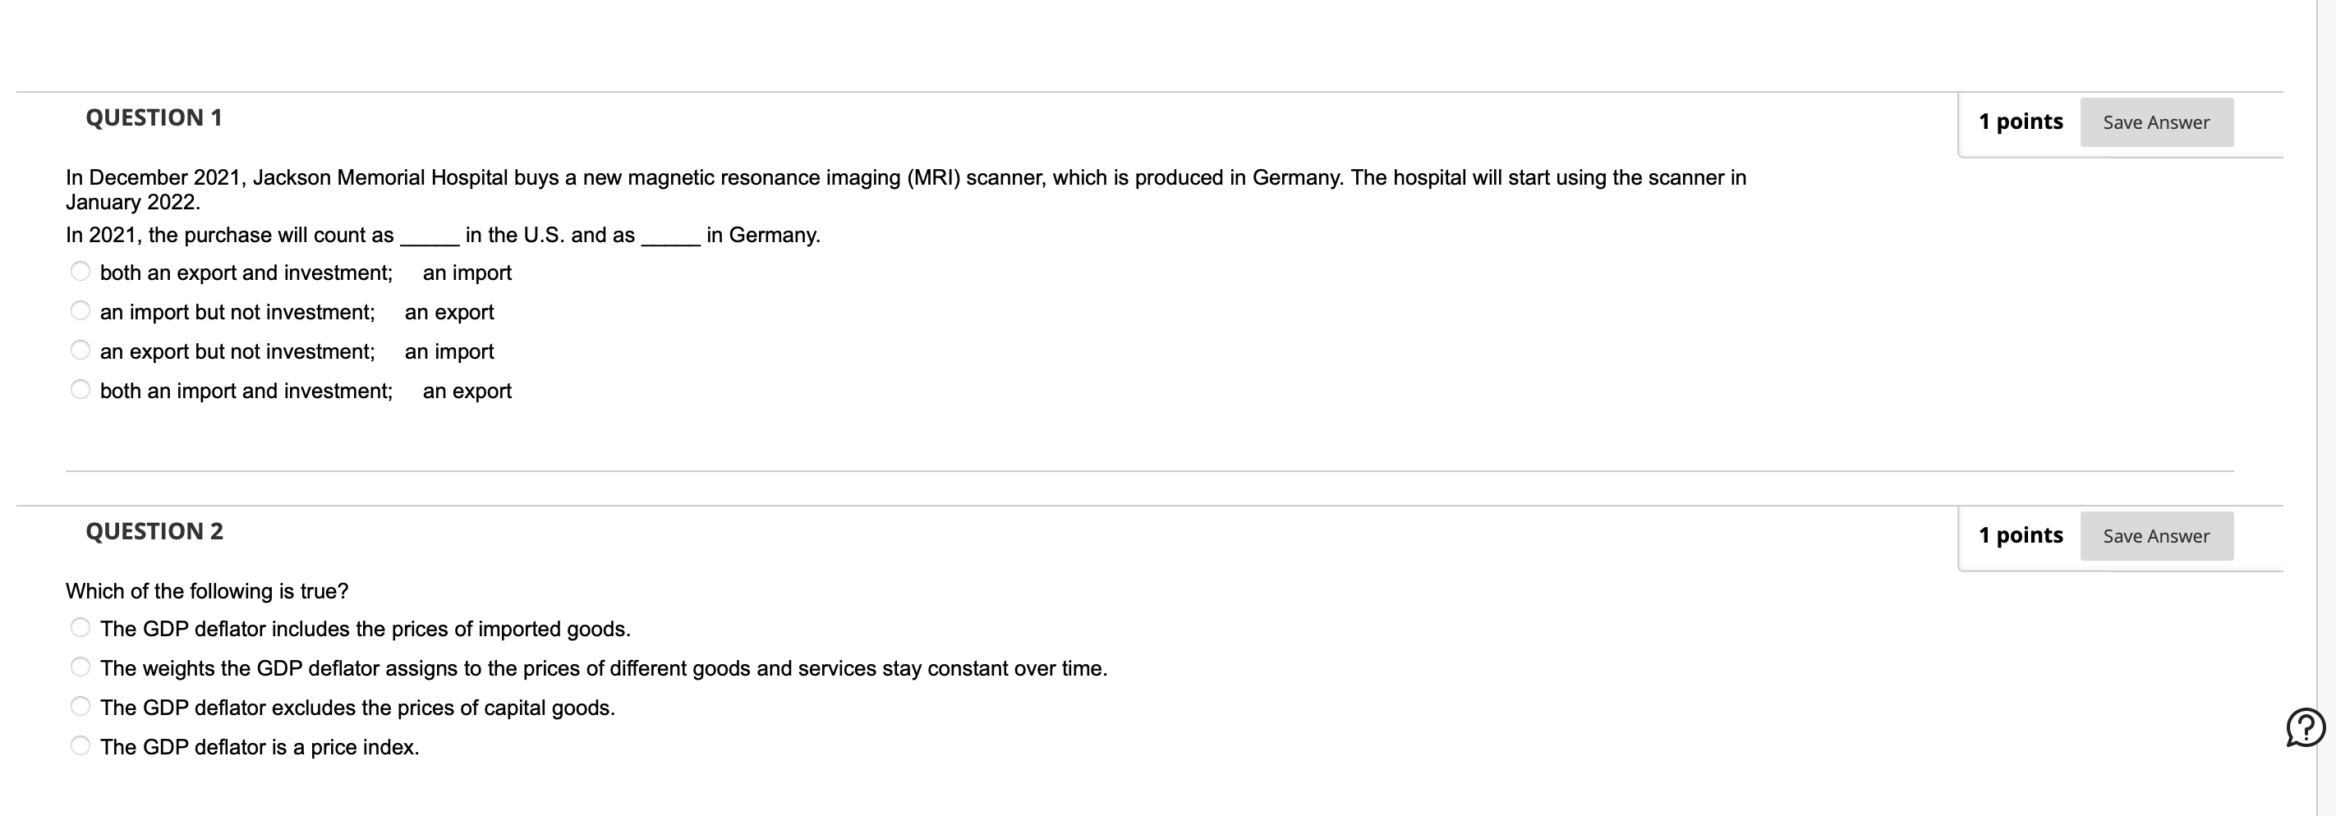
Task: Click the Question 2 '1 points' label
Action: pyautogui.click(x=2021, y=535)
